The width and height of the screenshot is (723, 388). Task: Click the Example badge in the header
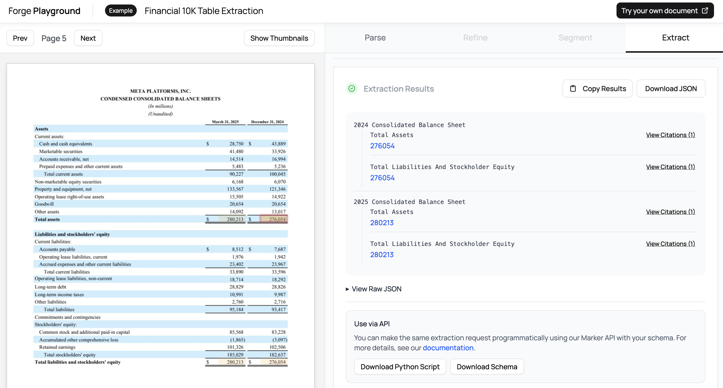[x=121, y=11]
